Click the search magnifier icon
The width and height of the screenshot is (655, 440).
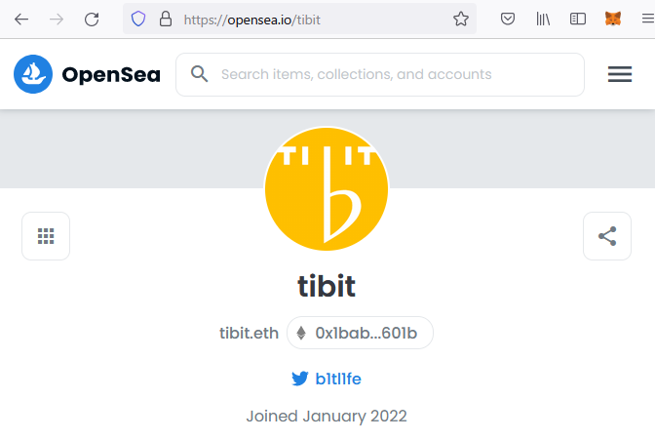click(200, 74)
